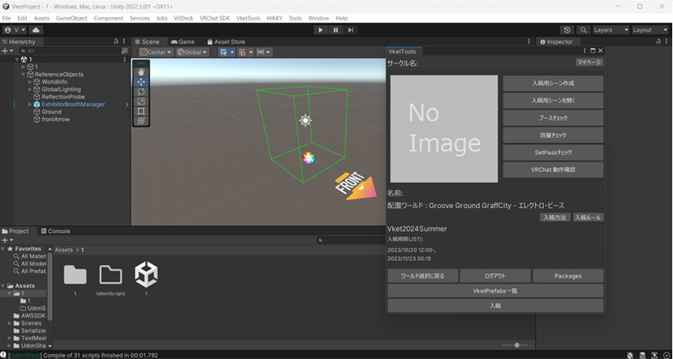Expand the Scenes folder in Project
This screenshot has width=673, height=359.
pyautogui.click(x=9, y=323)
